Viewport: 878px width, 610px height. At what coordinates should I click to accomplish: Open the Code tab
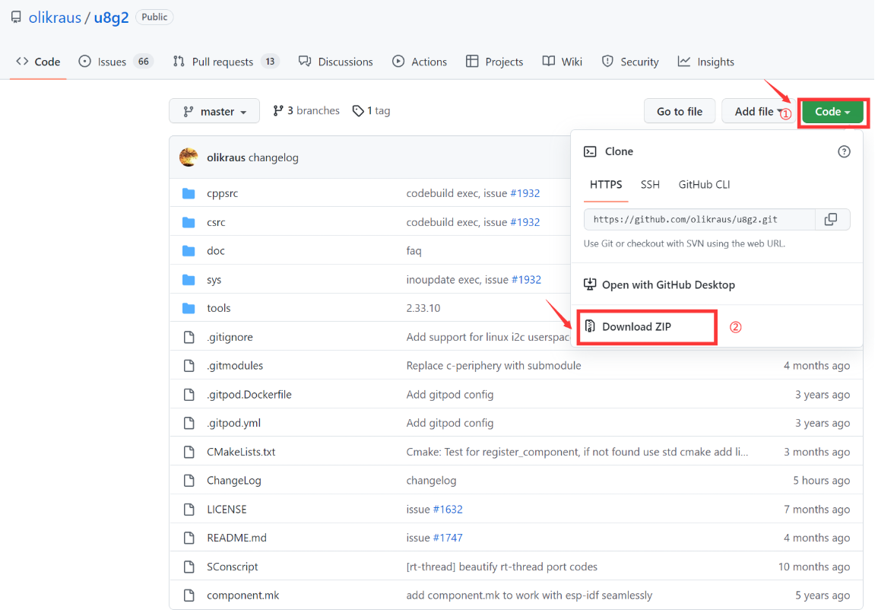38,62
